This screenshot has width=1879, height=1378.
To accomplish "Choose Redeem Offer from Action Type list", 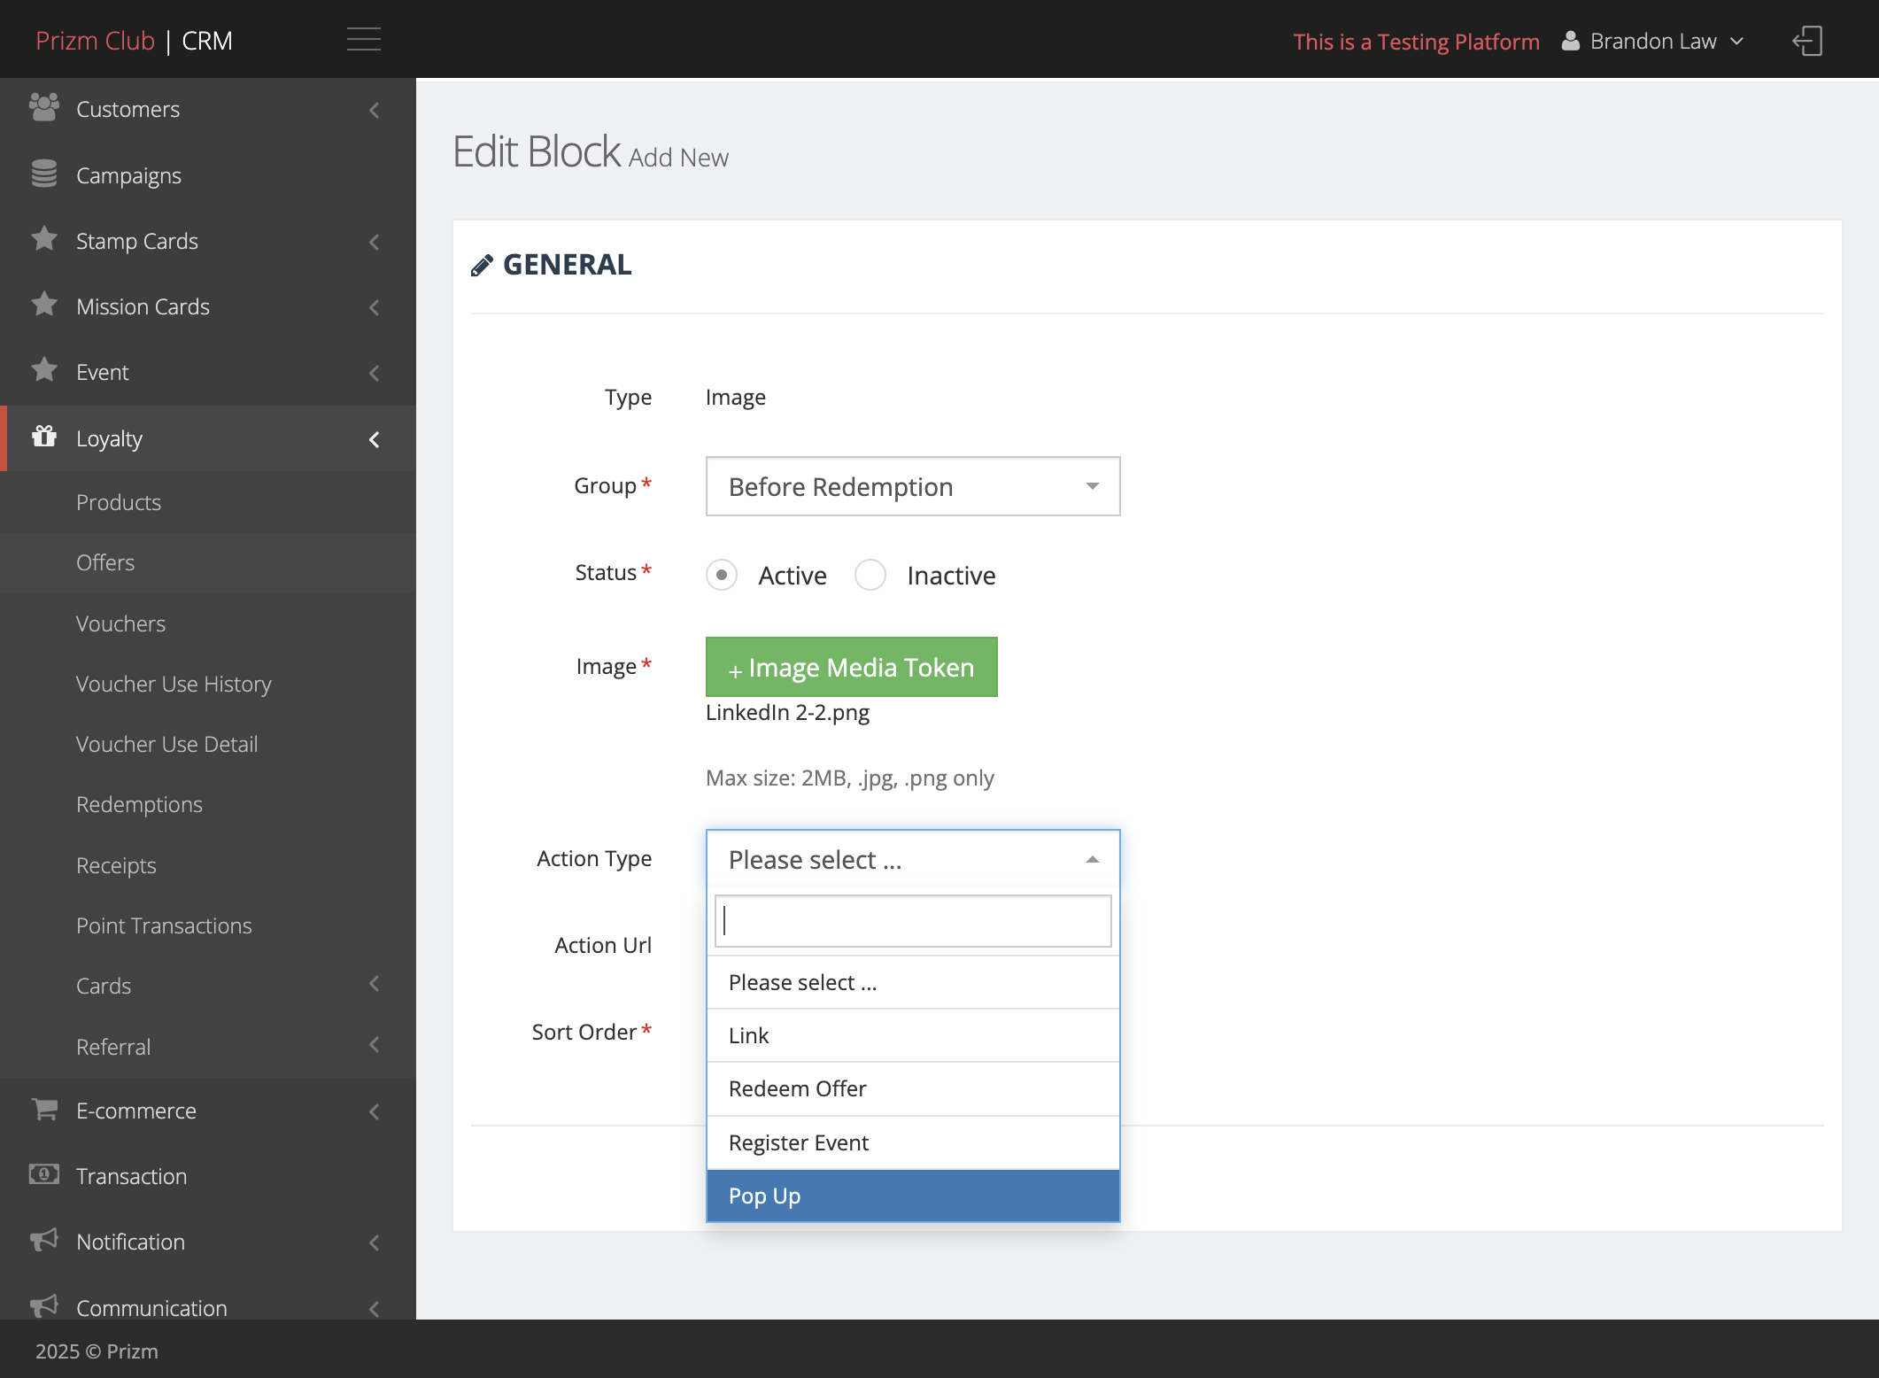I will (x=913, y=1088).
